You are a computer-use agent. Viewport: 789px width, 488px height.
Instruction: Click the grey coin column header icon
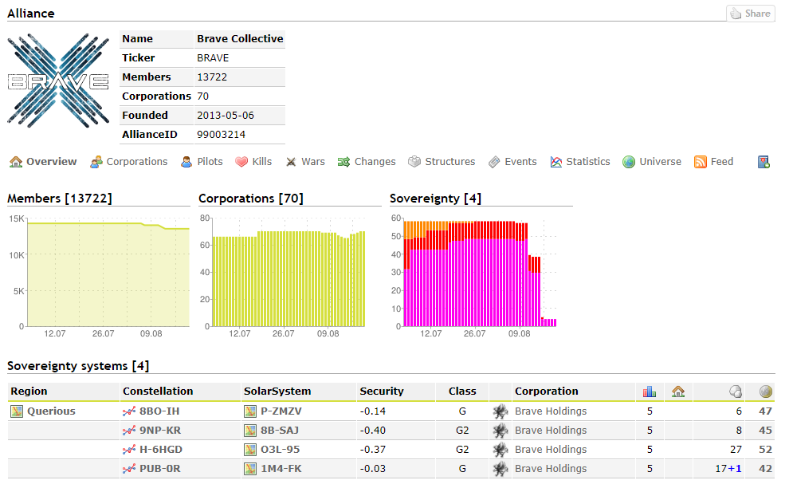[x=766, y=392]
